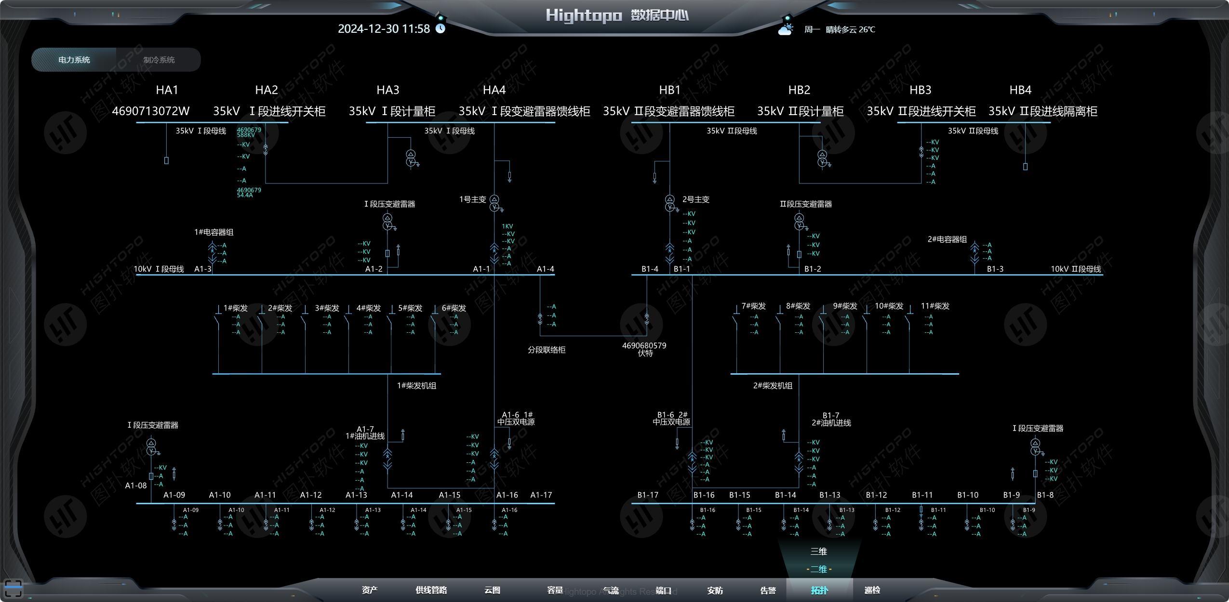The width and height of the screenshot is (1229, 602).
Task: Click the weather cloud icon
Action: (786, 29)
